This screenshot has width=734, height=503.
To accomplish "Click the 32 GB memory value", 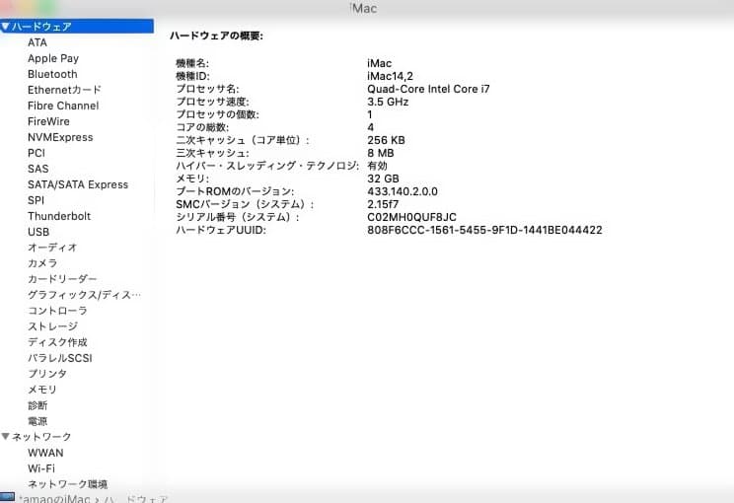I will tap(383, 179).
